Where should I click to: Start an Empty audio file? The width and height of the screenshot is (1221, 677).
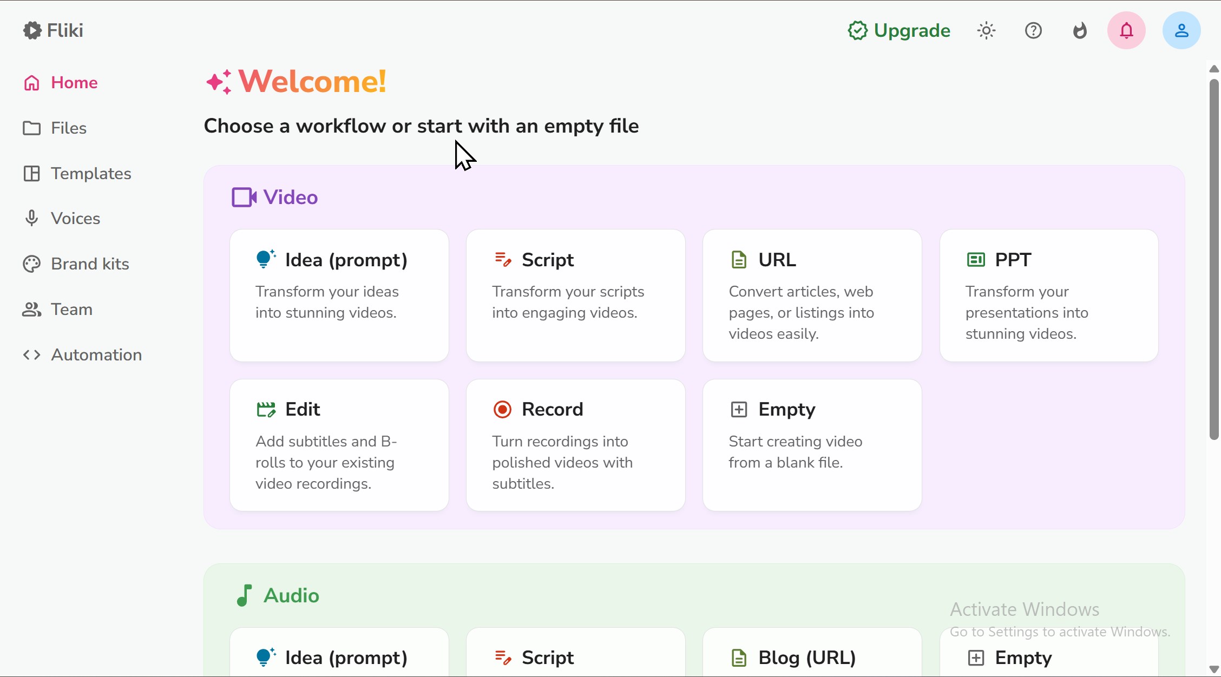(x=1049, y=652)
